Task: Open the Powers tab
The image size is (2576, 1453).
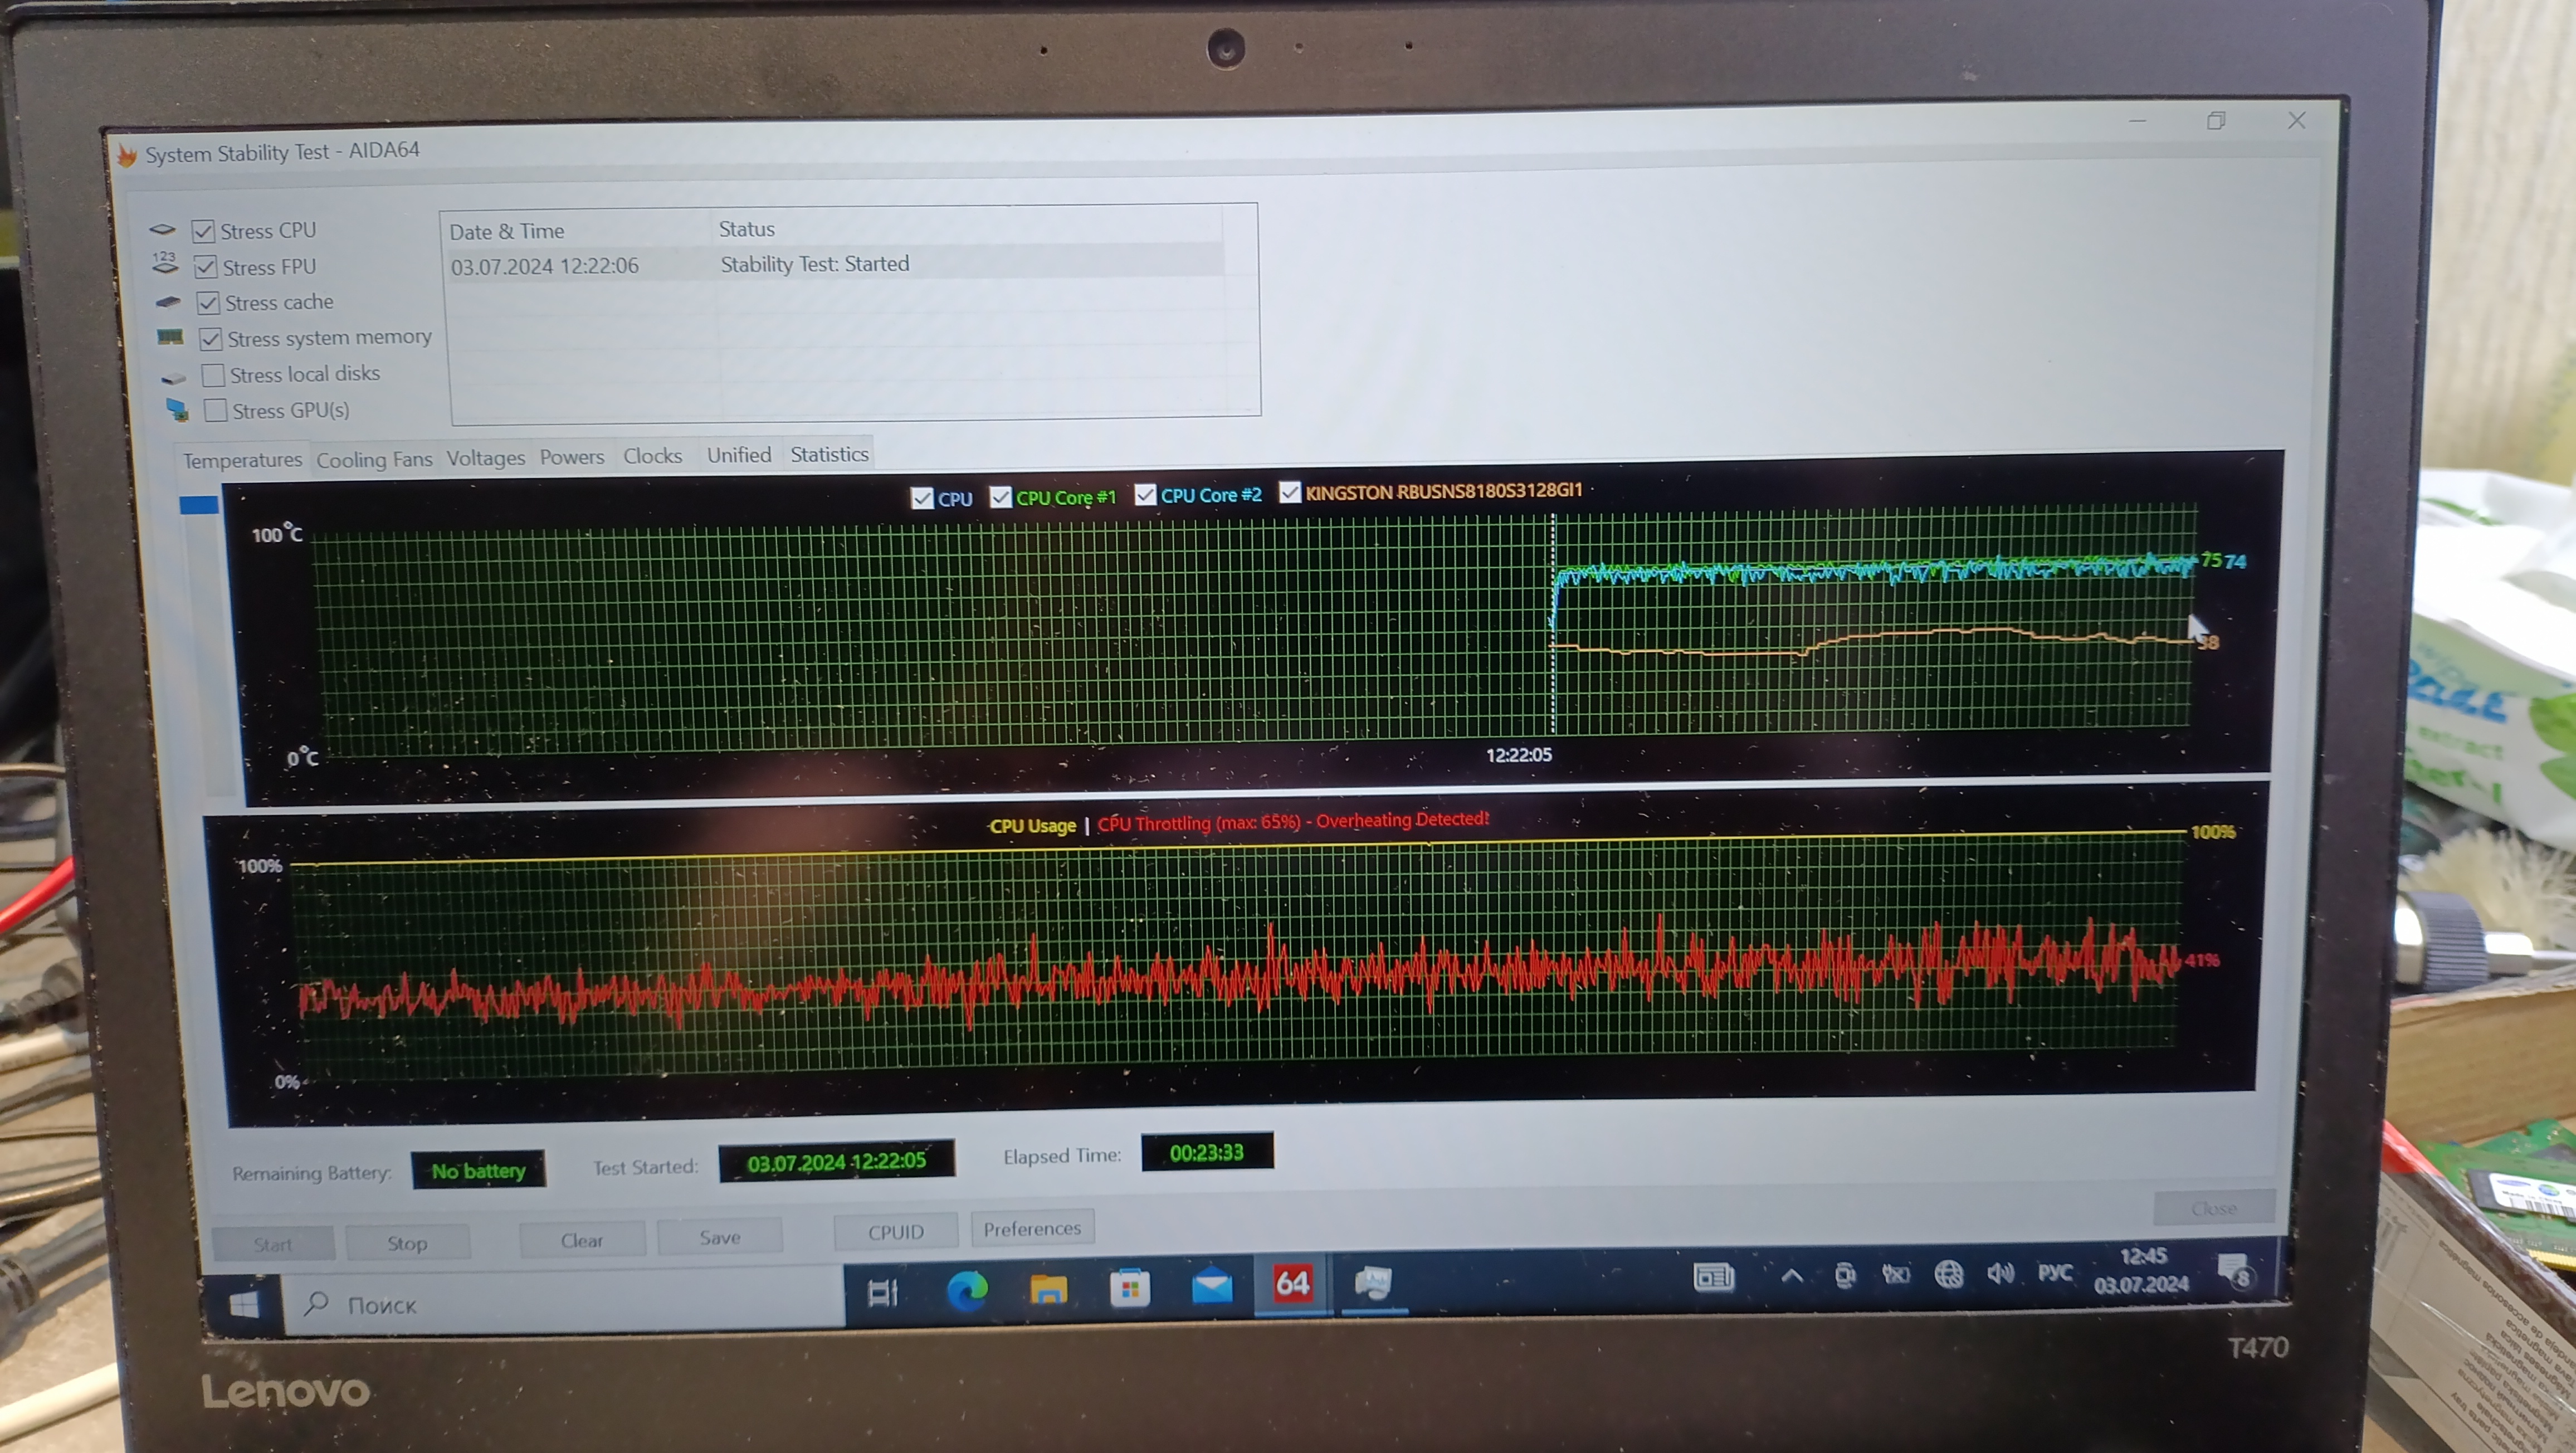Action: point(572,457)
